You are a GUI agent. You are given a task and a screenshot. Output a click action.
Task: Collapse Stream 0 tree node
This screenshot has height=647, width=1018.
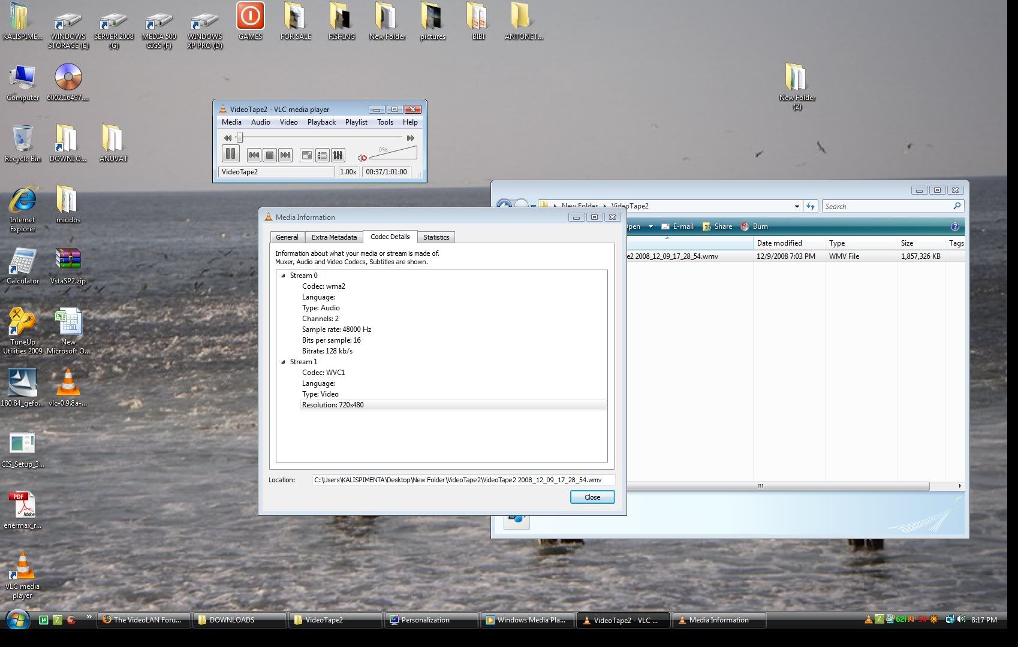[283, 276]
